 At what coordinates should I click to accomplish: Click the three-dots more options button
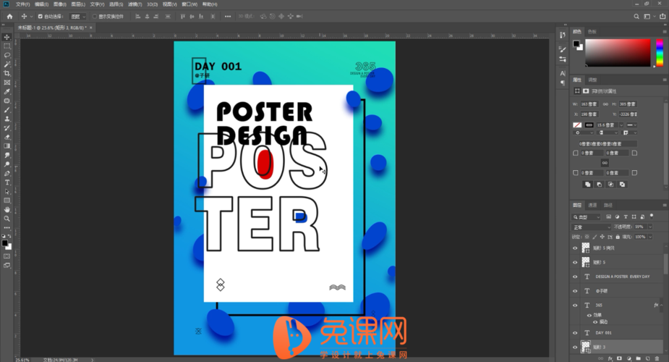(x=228, y=16)
